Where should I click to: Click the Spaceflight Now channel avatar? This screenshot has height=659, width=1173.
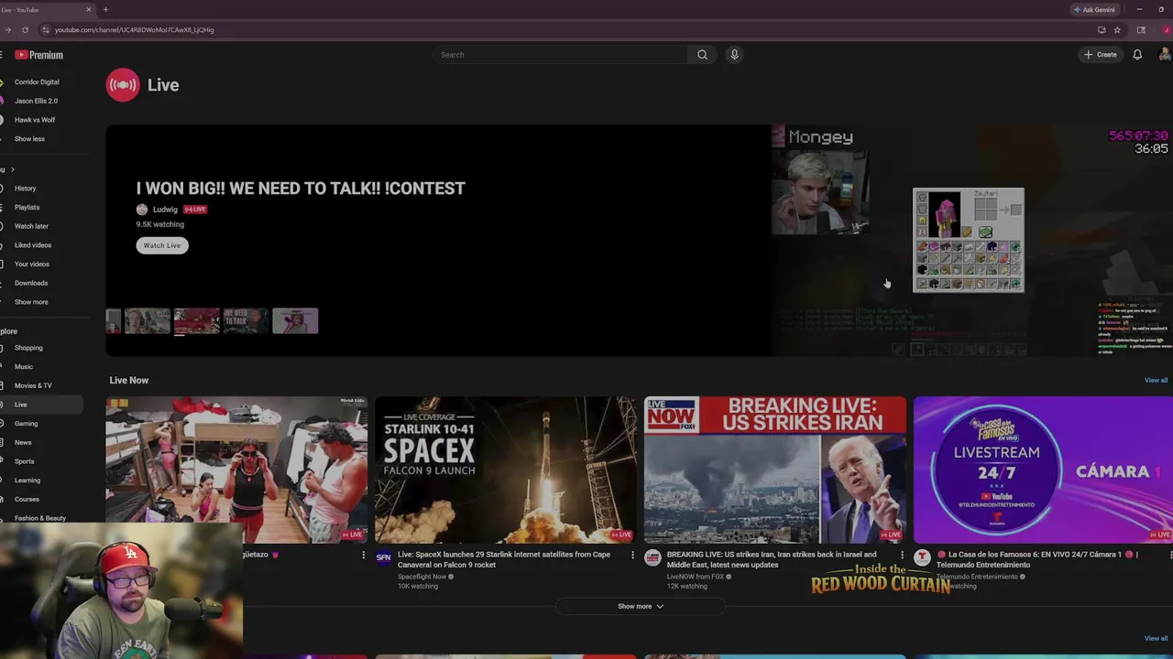pyautogui.click(x=383, y=557)
